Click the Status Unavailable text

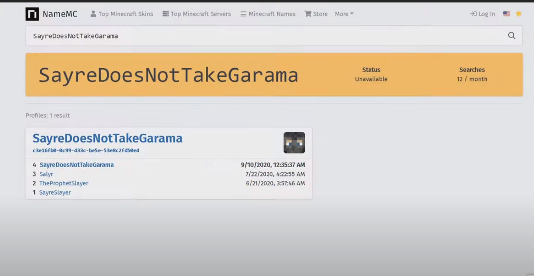coord(371,74)
